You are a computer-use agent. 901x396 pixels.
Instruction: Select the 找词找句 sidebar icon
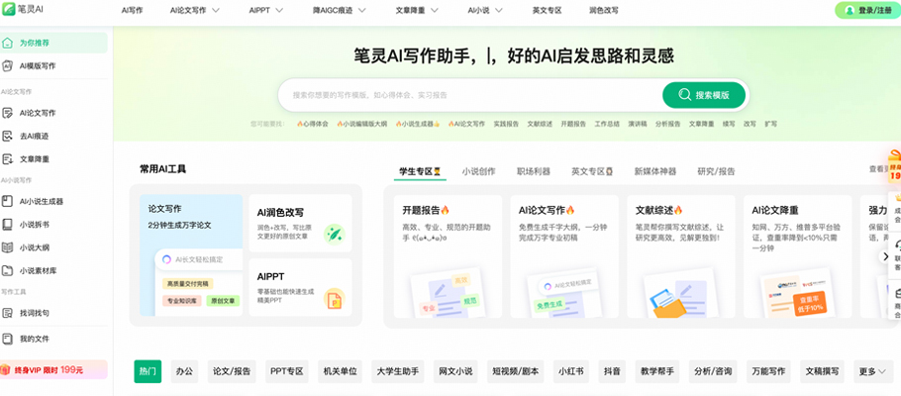[x=8, y=313]
